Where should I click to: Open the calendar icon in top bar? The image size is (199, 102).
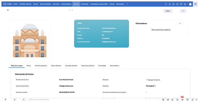[x=177, y=4]
